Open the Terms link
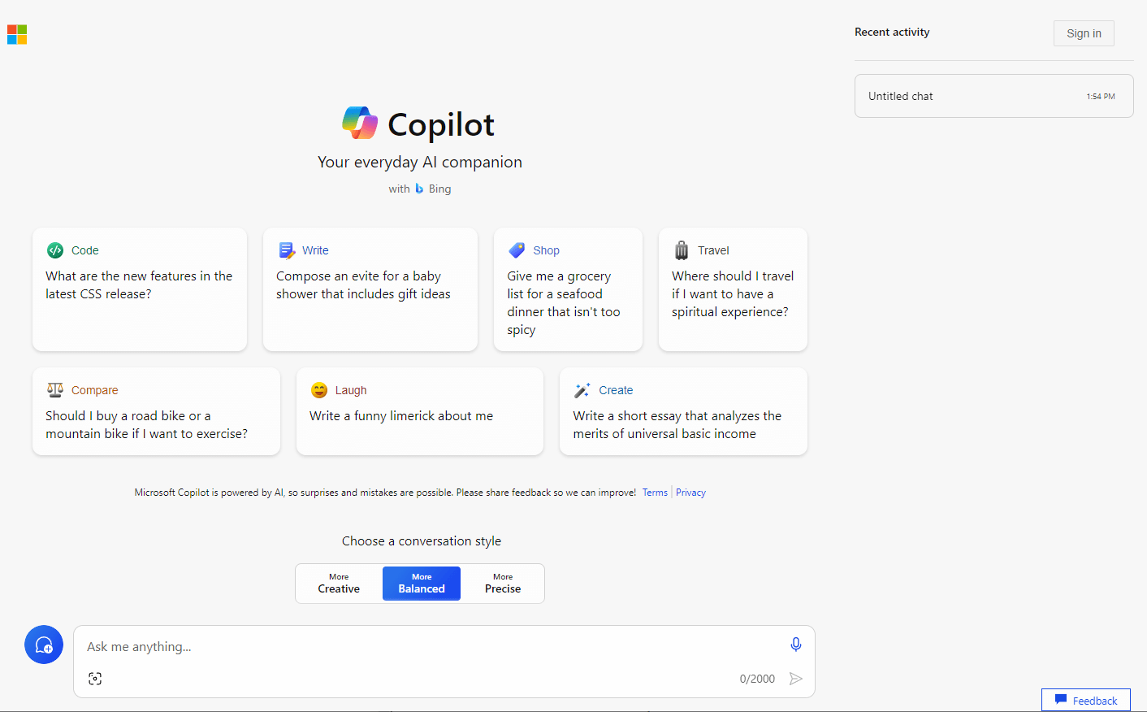Viewport: 1147px width, 712px height. [x=655, y=493]
